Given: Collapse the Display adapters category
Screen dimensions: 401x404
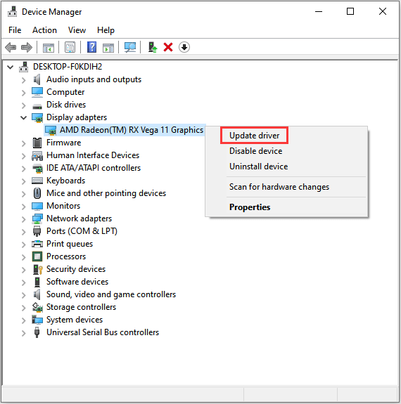Looking at the screenshot, I should coord(23,118).
